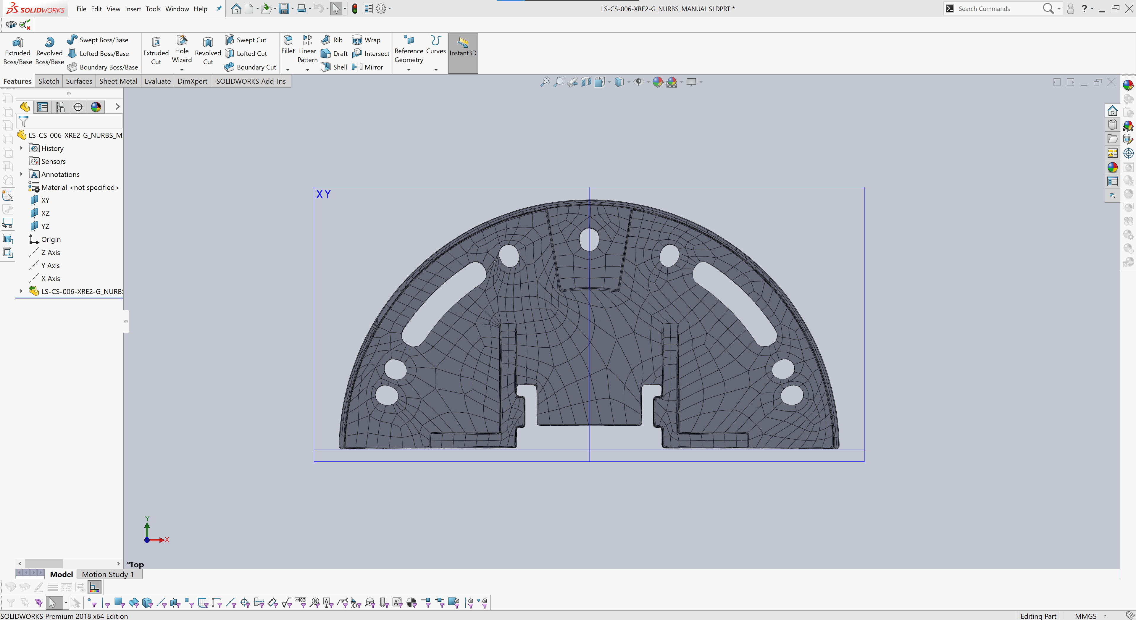1136x620 pixels.
Task: Choose the Swept Boss/Base tool
Action: coord(98,40)
